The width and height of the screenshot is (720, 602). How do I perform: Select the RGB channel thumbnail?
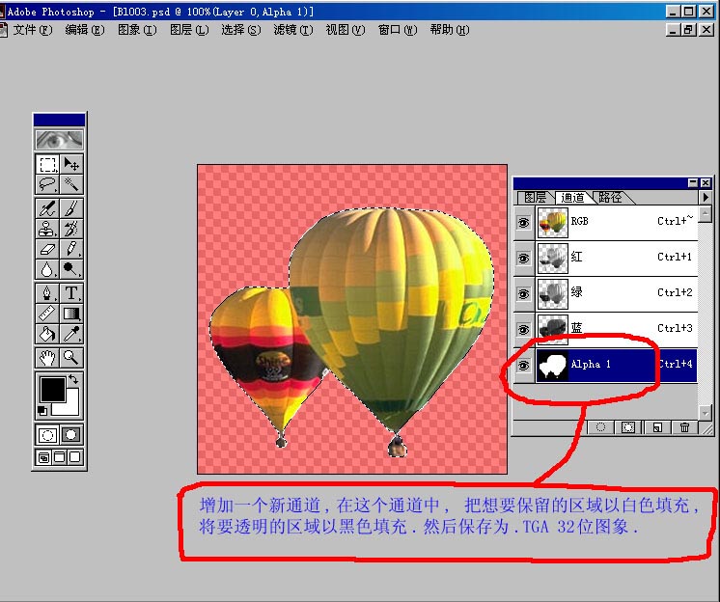(x=552, y=223)
